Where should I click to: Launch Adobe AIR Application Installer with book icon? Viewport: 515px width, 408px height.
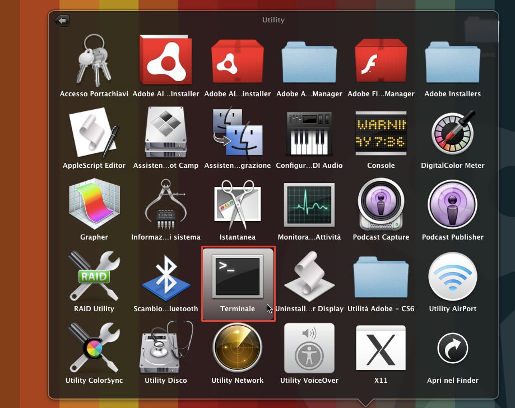[x=166, y=60]
